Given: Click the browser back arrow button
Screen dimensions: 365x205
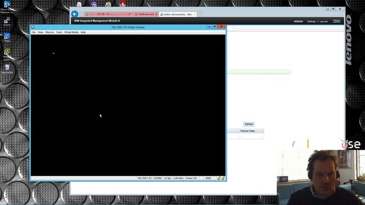Looking at the screenshot, I should pyautogui.click(x=75, y=14).
